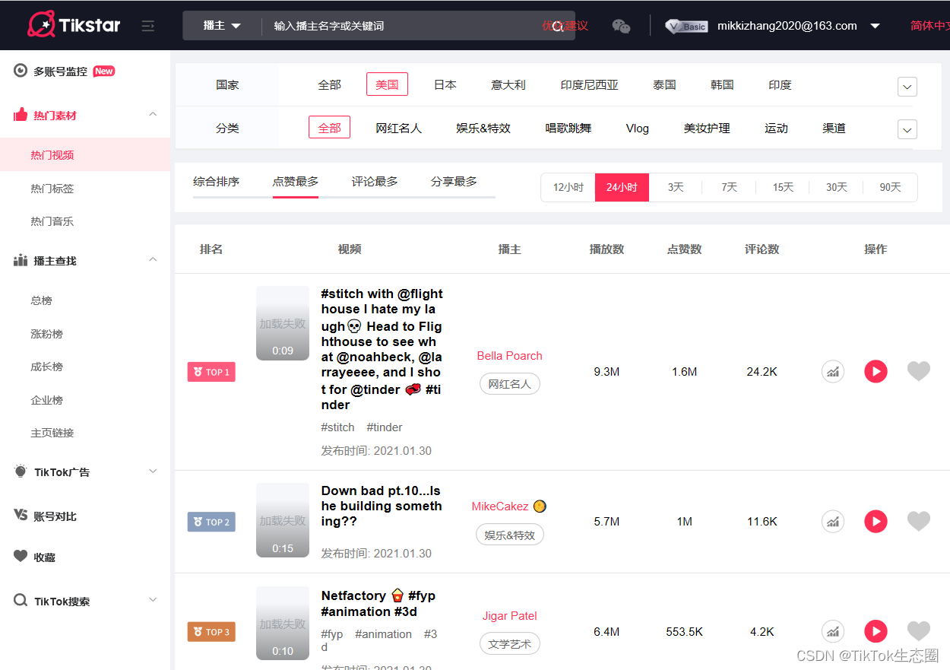The height and width of the screenshot is (670, 950).
Task: Play the Jigar Patel video
Action: [876, 631]
